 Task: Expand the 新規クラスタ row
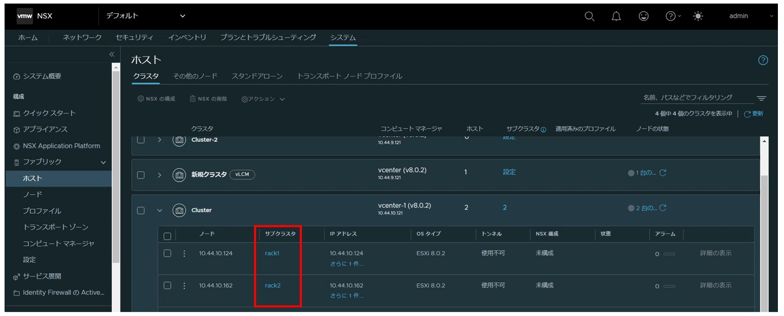[x=159, y=175]
